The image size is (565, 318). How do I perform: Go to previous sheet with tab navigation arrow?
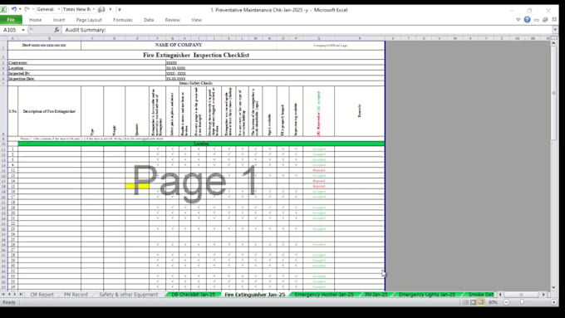(x=9, y=295)
